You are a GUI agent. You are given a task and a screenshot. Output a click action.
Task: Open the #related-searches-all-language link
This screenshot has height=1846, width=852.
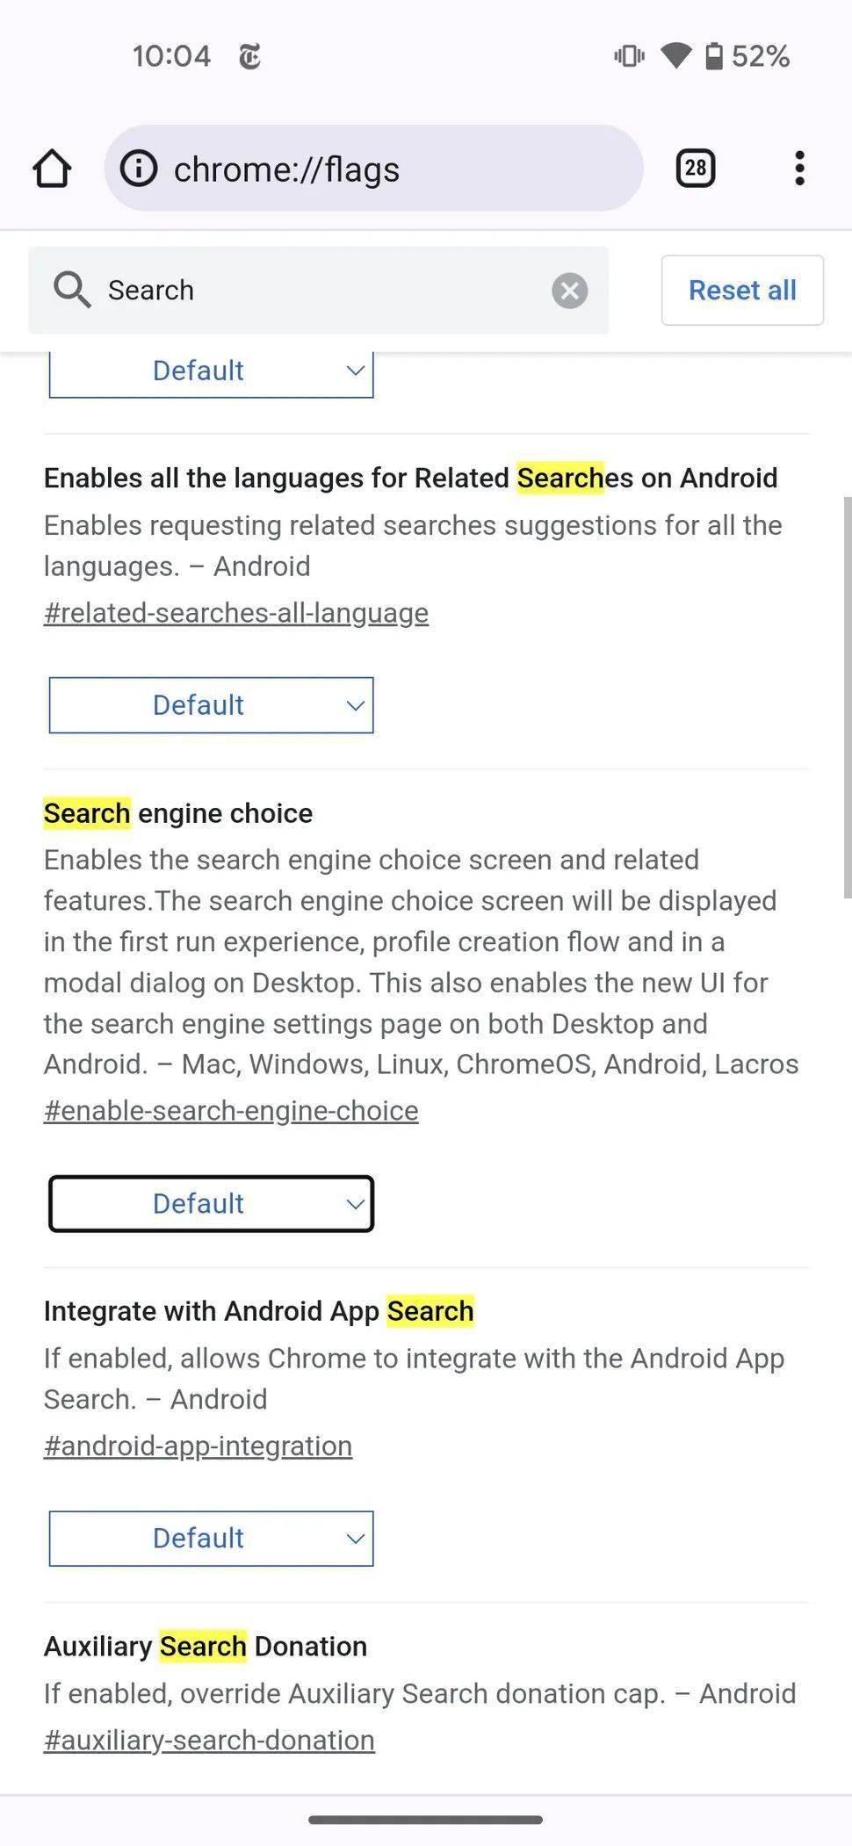(x=235, y=612)
